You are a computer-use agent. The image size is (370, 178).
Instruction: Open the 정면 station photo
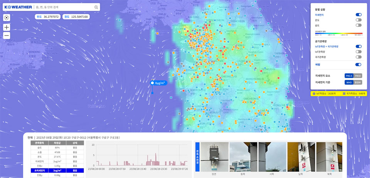coord(214,158)
